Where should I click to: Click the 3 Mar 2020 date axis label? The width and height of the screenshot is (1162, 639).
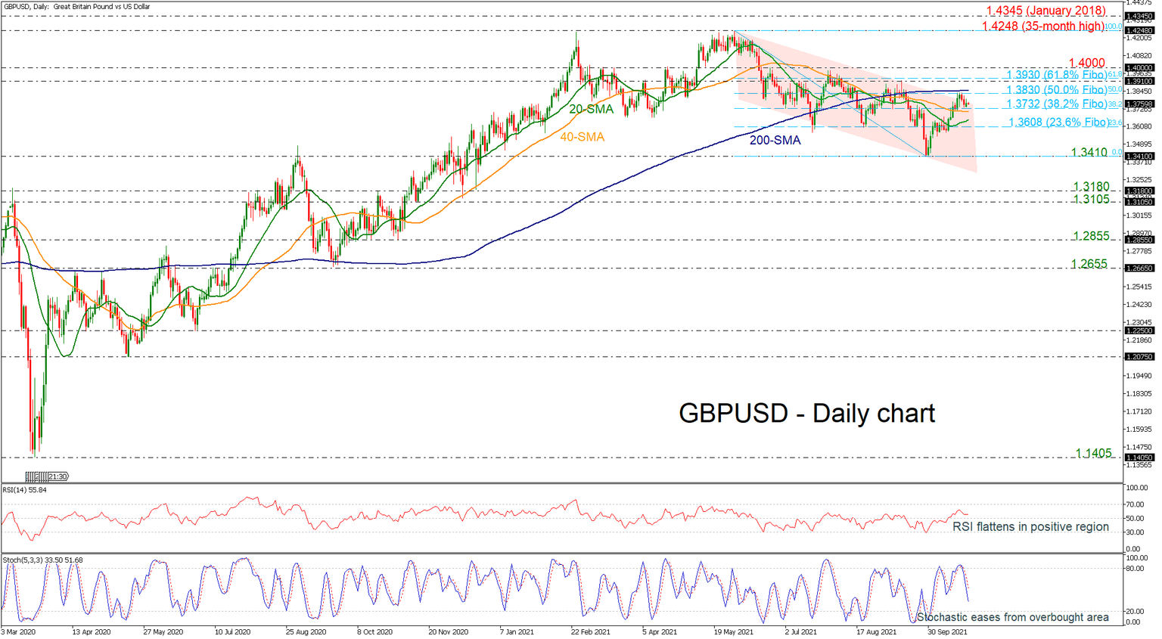coord(18,631)
